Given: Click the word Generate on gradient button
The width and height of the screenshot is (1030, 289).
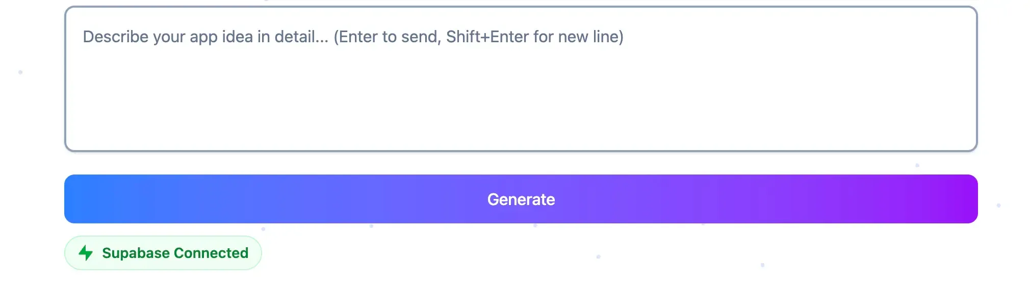Looking at the screenshot, I should [x=521, y=199].
